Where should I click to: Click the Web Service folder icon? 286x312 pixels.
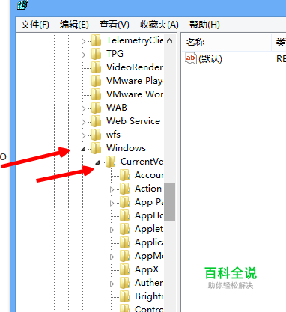coord(96,121)
